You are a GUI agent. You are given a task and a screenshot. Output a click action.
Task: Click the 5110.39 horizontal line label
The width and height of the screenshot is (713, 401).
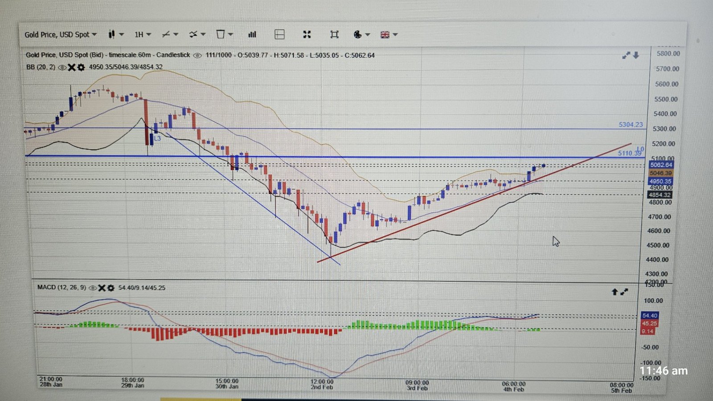[629, 153]
